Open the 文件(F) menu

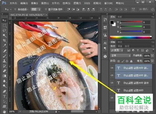pyautogui.click(x=13, y=3)
